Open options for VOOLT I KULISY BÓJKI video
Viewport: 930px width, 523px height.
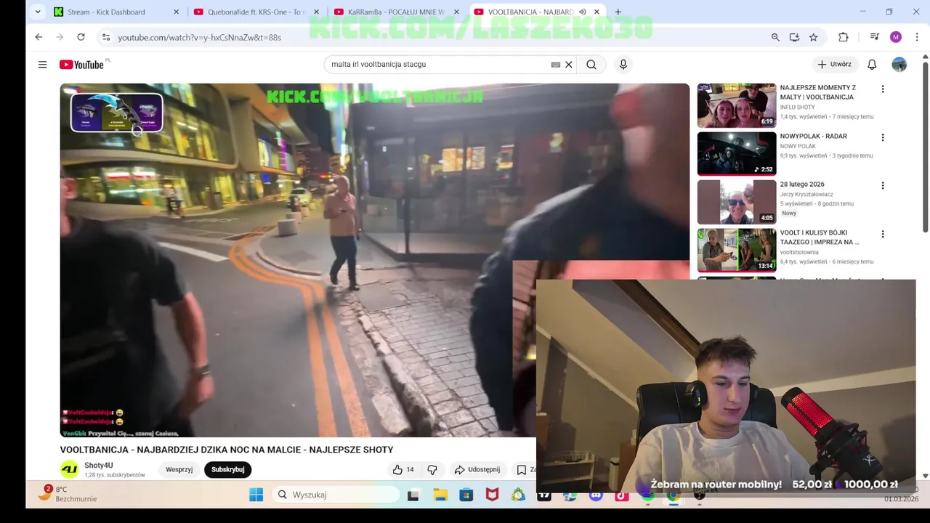[883, 235]
